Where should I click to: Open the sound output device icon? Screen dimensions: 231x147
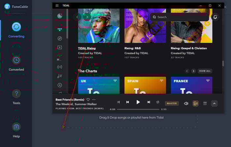tap(195, 103)
